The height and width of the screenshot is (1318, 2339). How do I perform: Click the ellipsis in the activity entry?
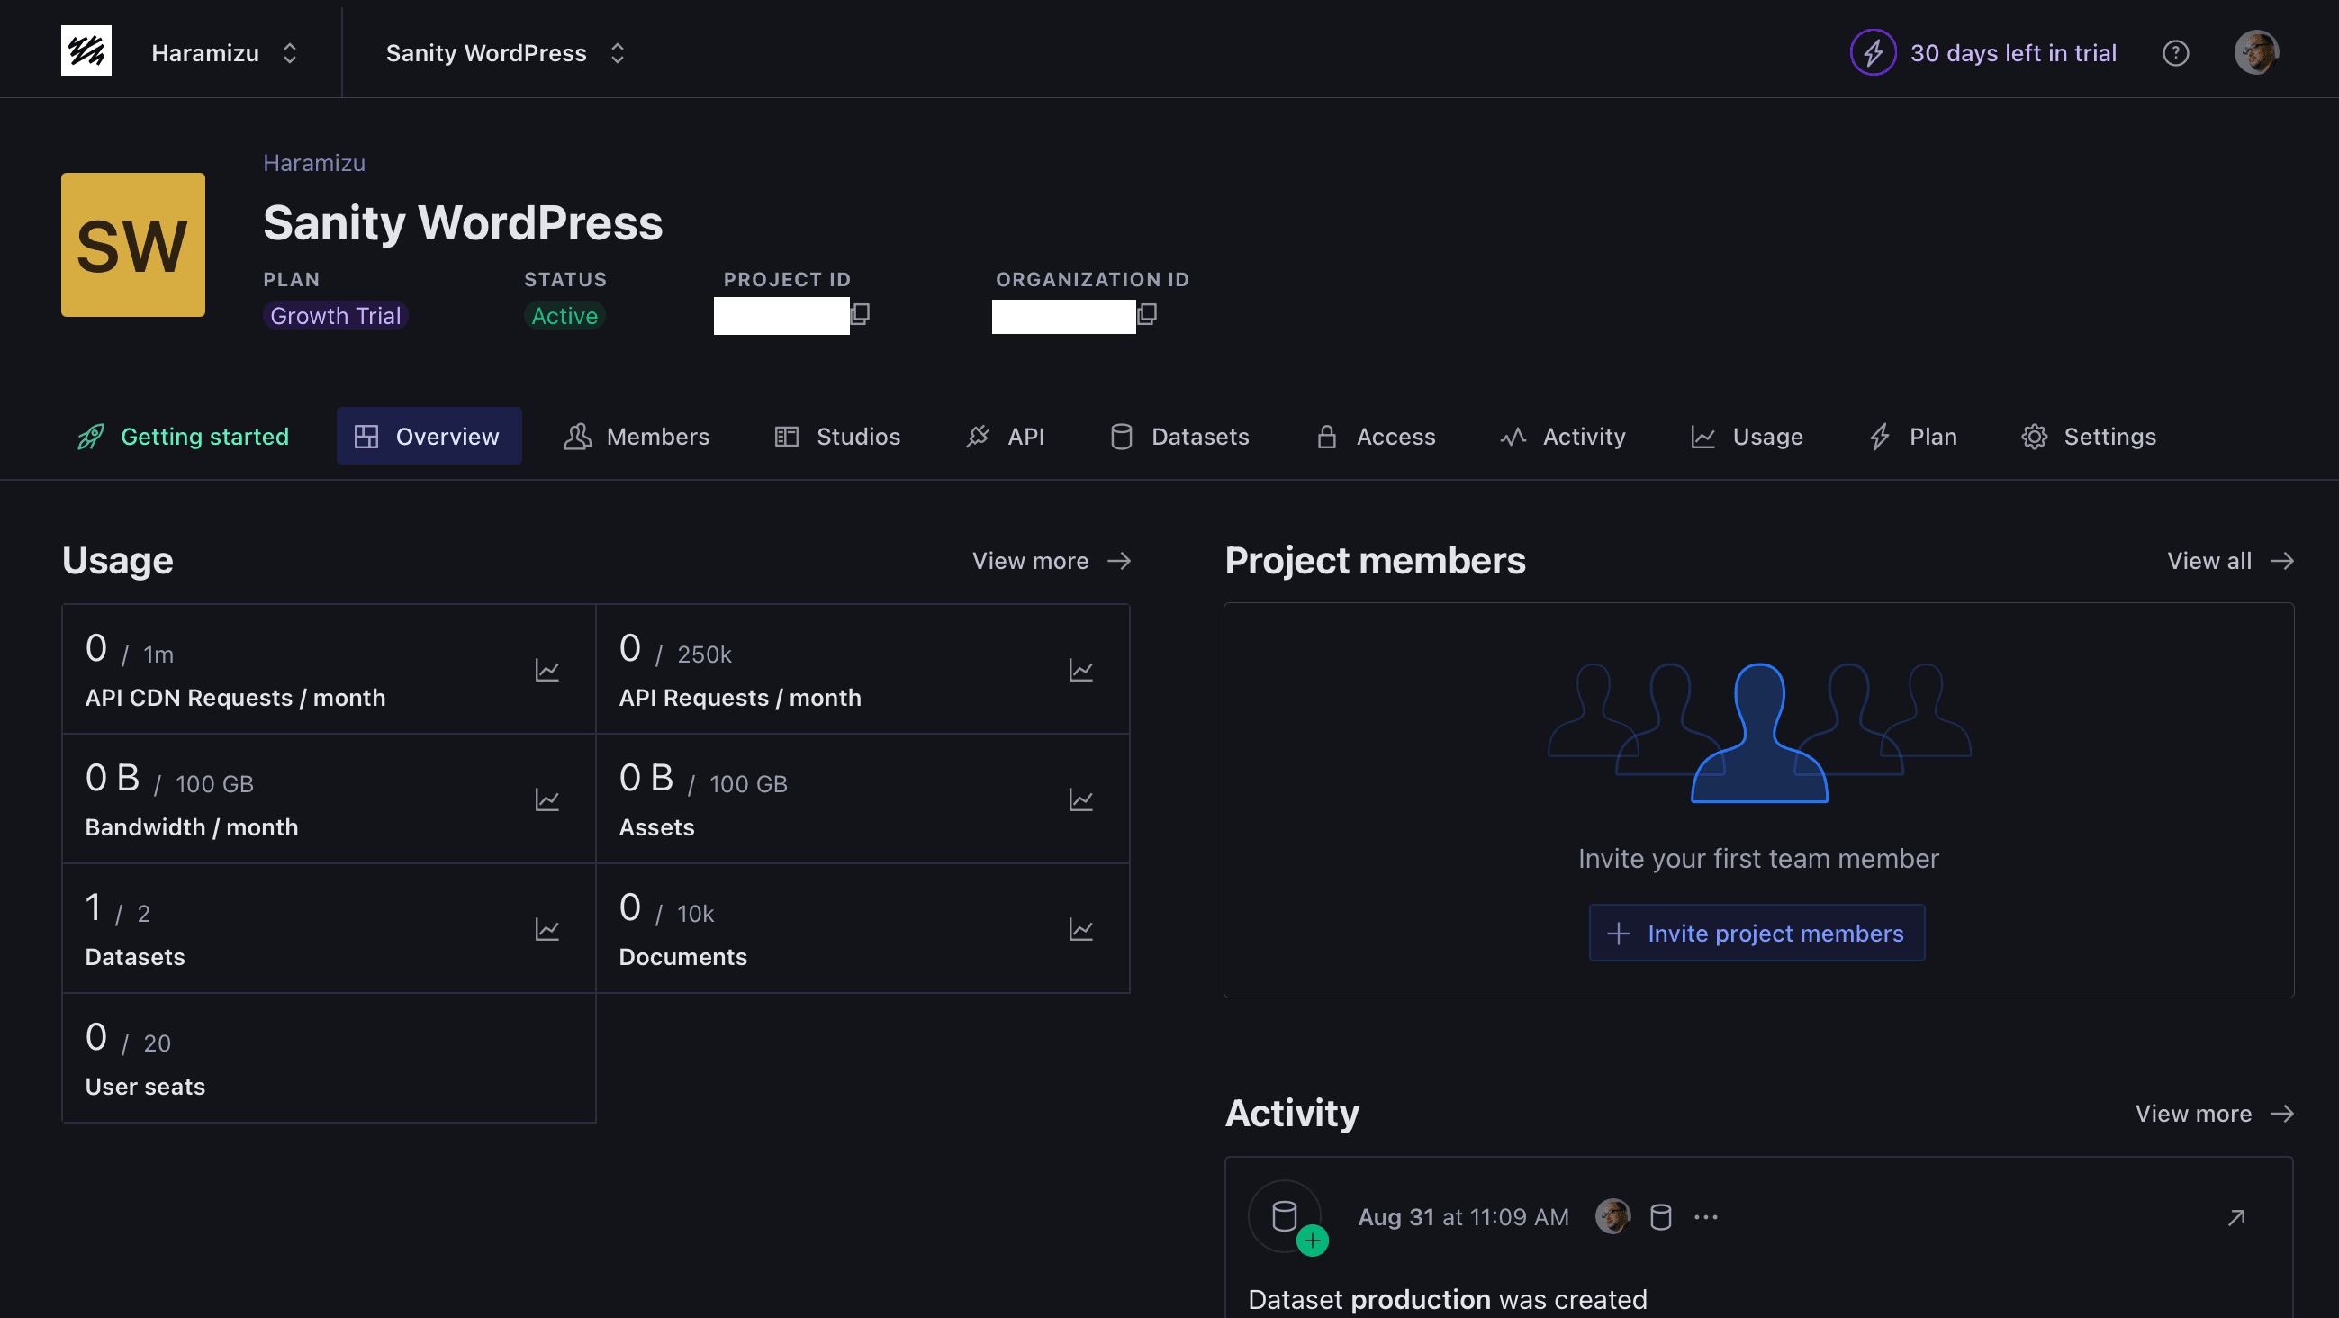tap(1706, 1217)
